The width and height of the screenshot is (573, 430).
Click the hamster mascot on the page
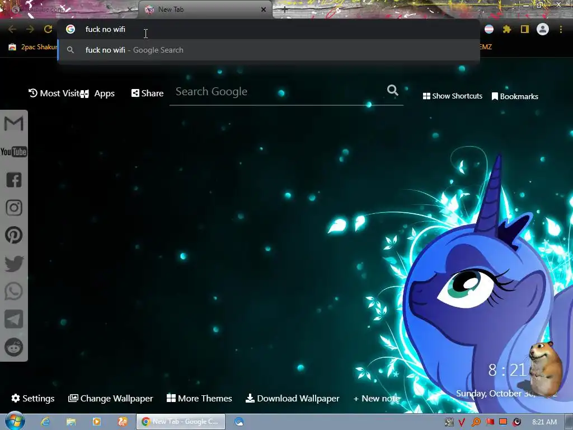(545, 368)
